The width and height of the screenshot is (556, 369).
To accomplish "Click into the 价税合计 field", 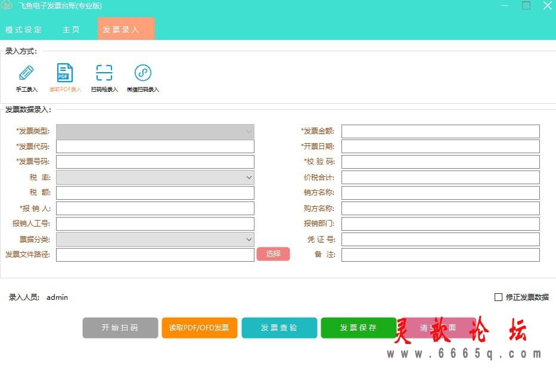I will (x=440, y=178).
